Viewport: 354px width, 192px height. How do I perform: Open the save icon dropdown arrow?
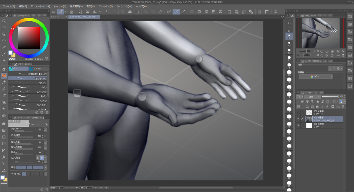tap(100, 12)
